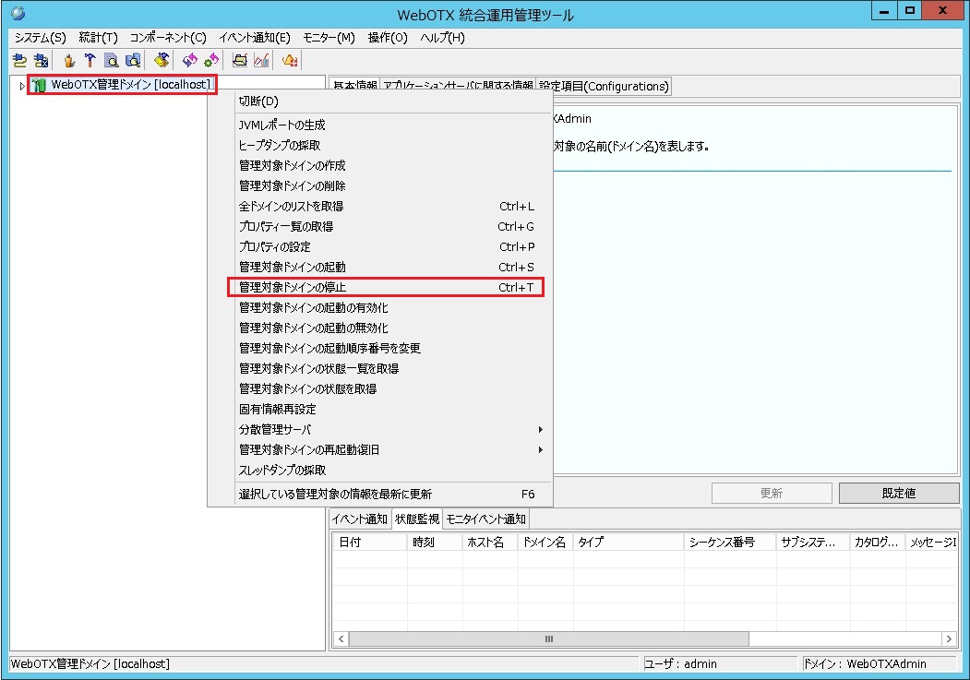This screenshot has height=680, width=970.
Task: Select the orange start figure toolbar icon
Action: (x=69, y=59)
